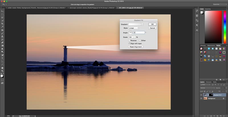Select the Lasso tool
Image resolution: width=228 pixels, height=117 pixels.
[x=2, y=18]
